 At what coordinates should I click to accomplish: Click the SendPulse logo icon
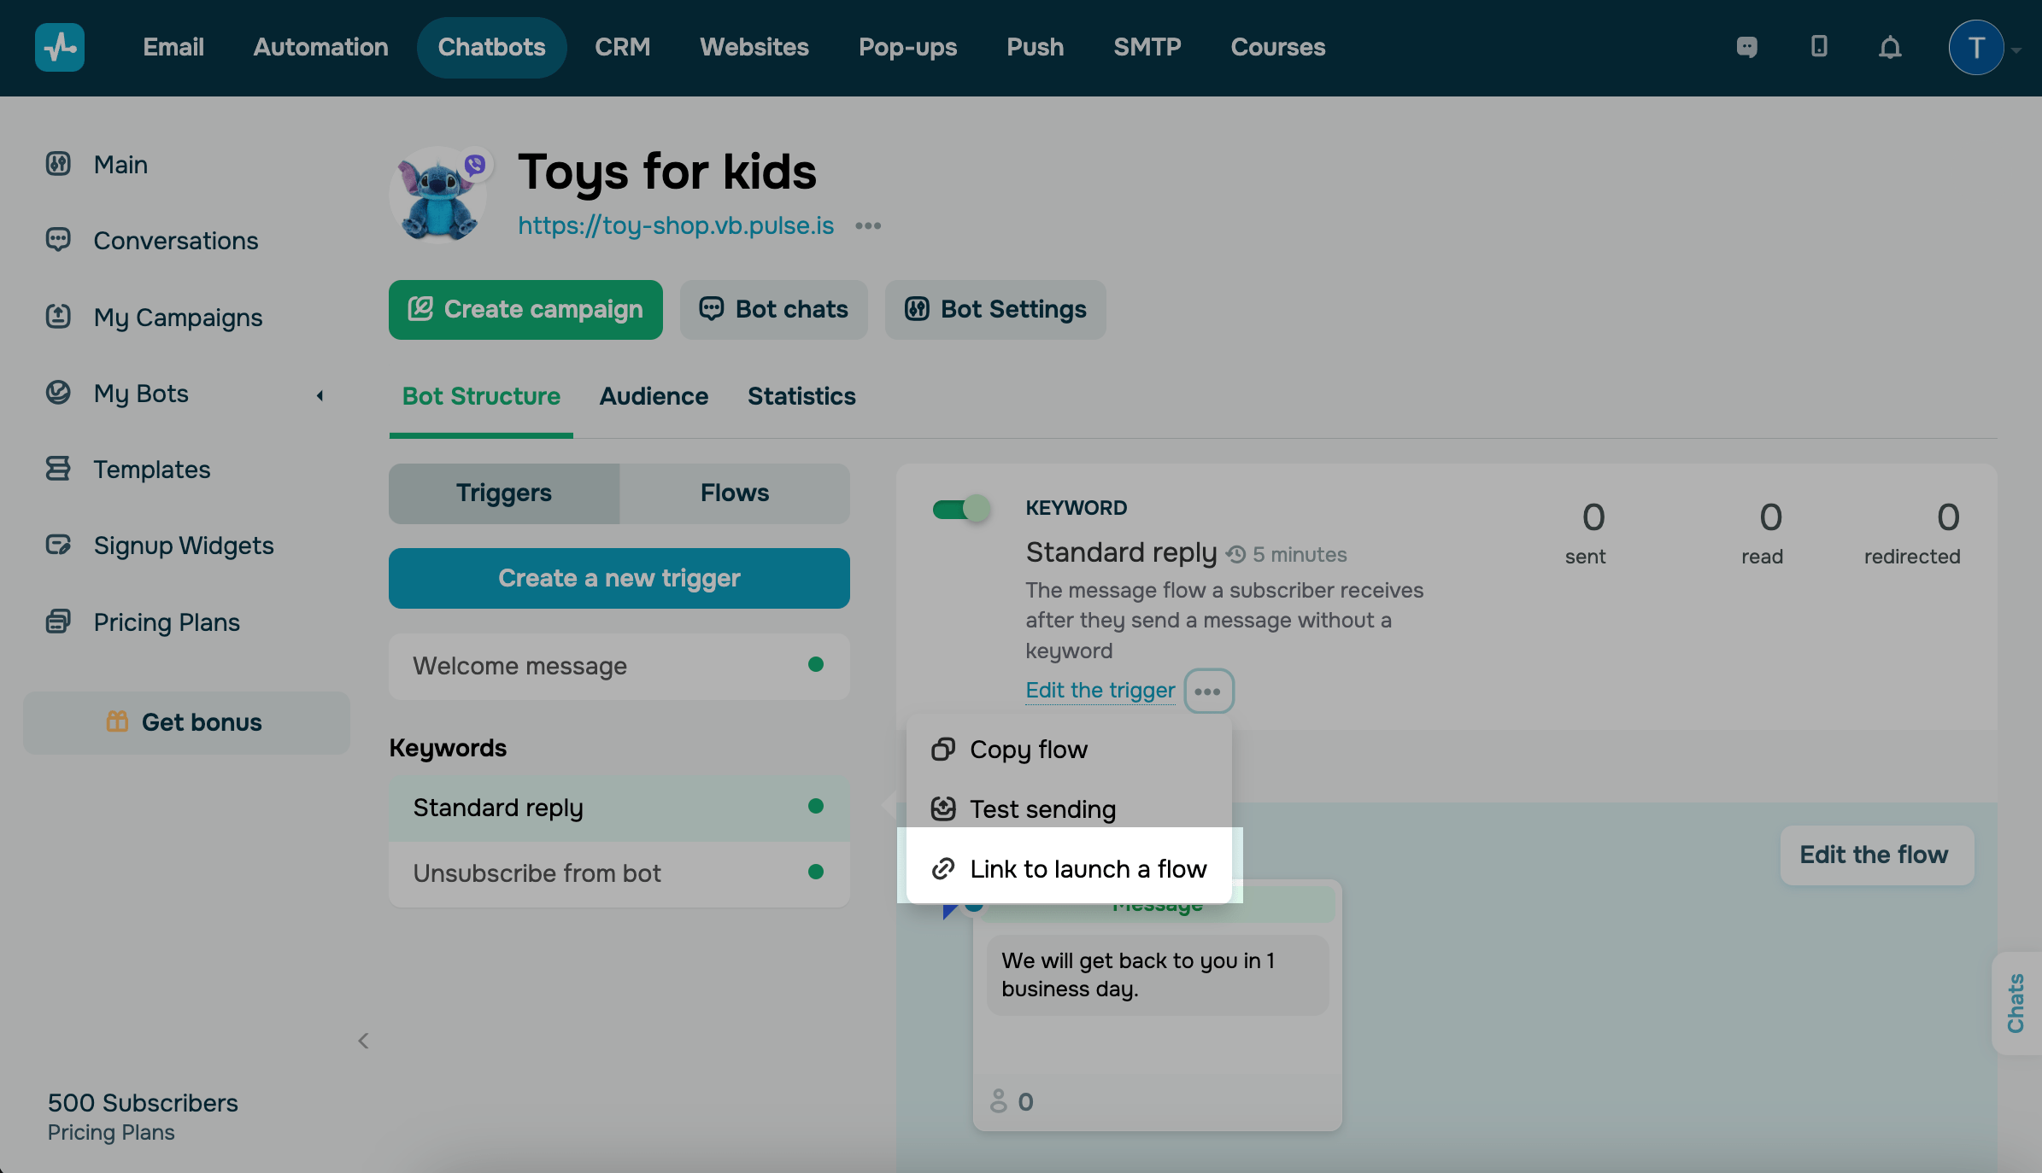tap(60, 47)
